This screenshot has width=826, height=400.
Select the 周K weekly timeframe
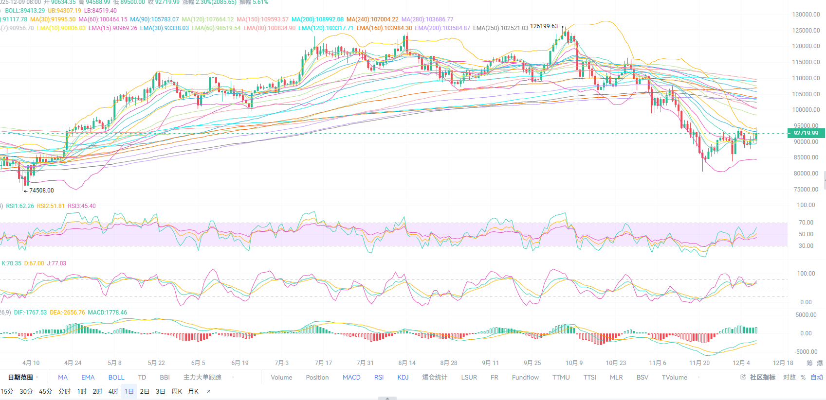[x=177, y=391]
